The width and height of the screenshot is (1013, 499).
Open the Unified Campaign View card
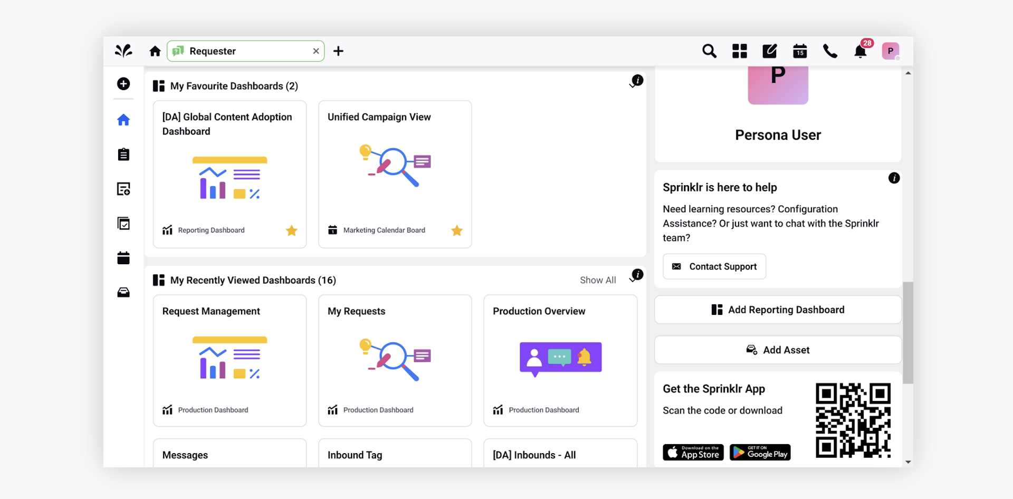point(395,174)
